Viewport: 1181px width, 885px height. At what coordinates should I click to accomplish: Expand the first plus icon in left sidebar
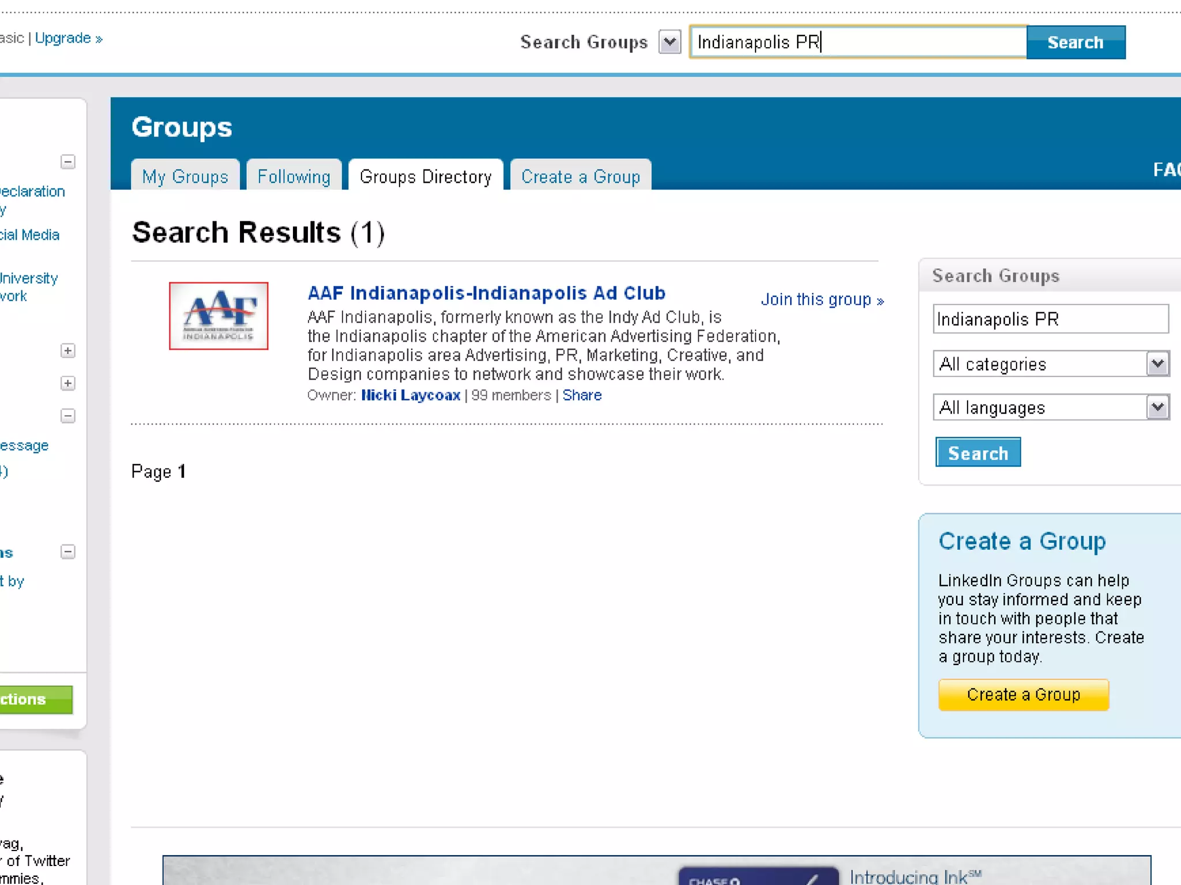point(67,351)
